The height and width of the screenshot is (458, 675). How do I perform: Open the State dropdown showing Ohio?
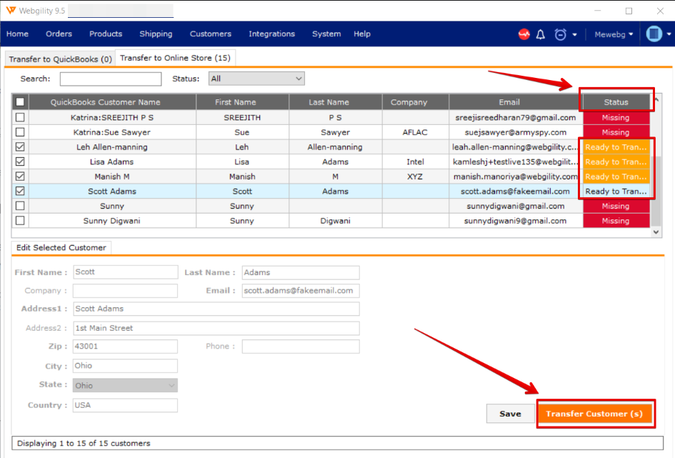125,385
